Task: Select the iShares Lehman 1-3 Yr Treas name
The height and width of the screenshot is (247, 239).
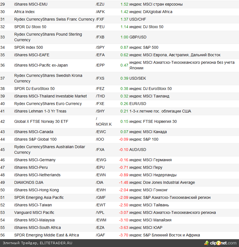Action: (40, 111)
